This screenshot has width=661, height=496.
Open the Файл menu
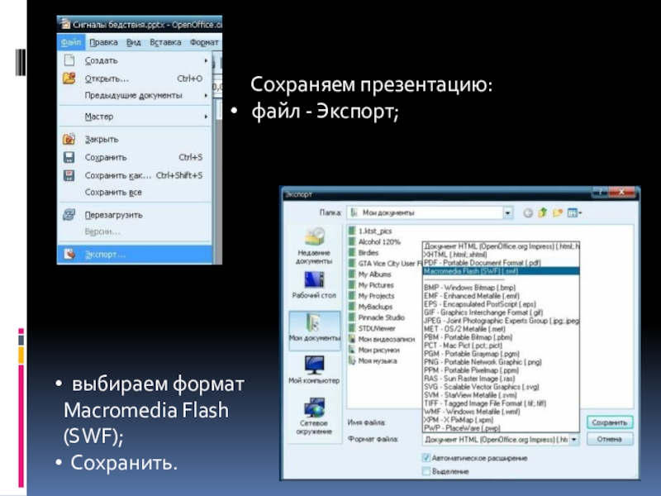tap(70, 42)
